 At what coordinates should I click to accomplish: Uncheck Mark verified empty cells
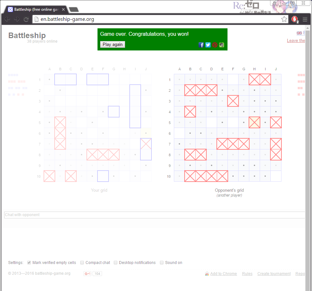pyautogui.click(x=29, y=263)
